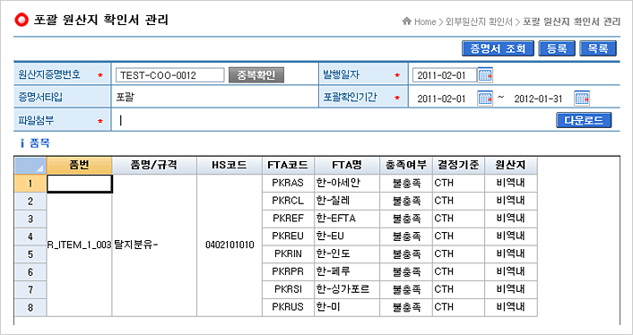Click the selected empty 품번 cell
The image size is (633, 335).
coord(80,184)
